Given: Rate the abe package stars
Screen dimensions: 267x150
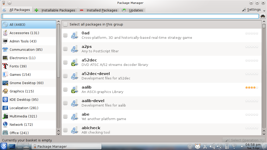Looking at the screenshot, I should coord(252,115).
